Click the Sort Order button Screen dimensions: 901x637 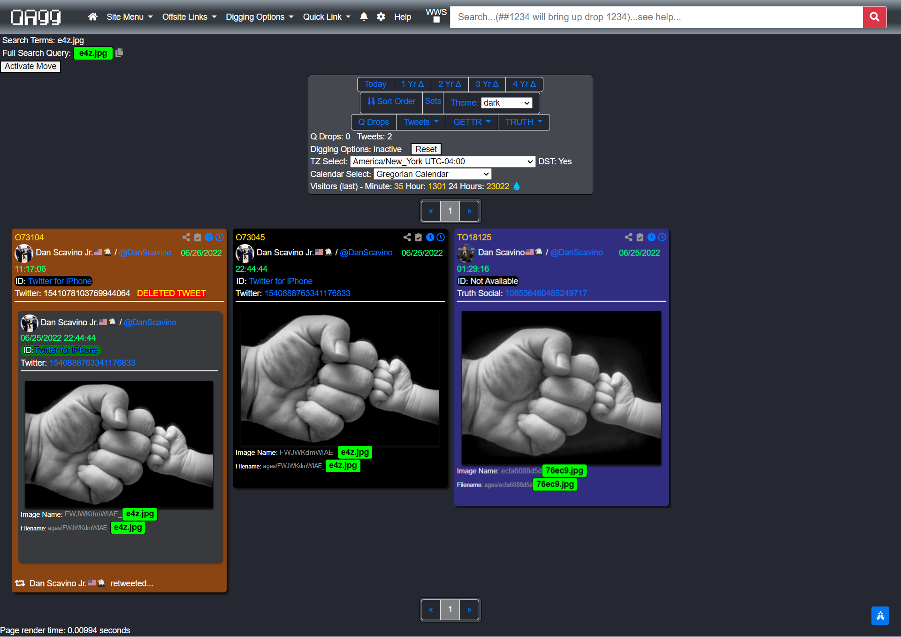[391, 101]
